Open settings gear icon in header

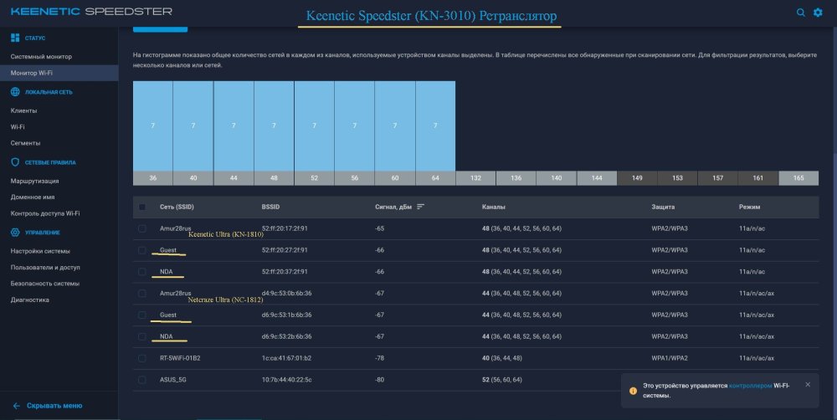(x=818, y=12)
